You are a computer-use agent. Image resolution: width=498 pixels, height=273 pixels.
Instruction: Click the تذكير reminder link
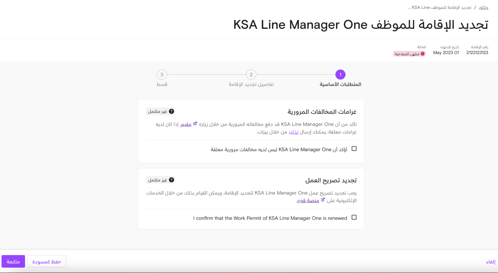[x=294, y=132]
